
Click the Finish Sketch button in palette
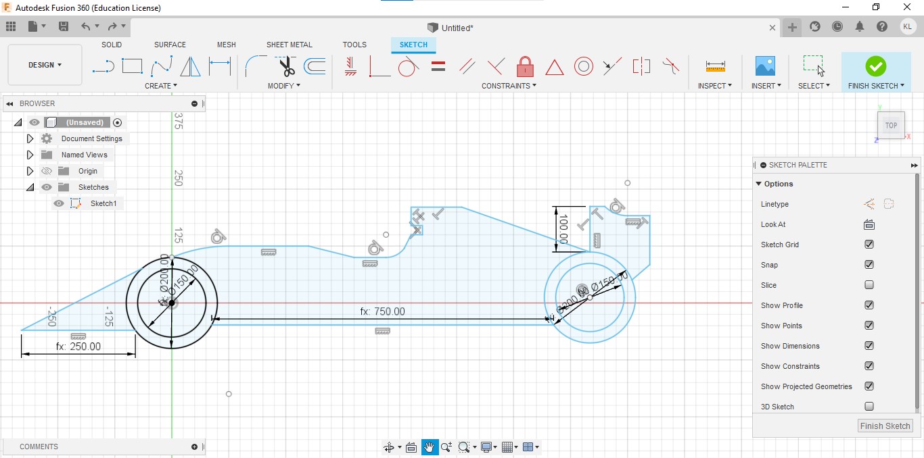point(885,426)
